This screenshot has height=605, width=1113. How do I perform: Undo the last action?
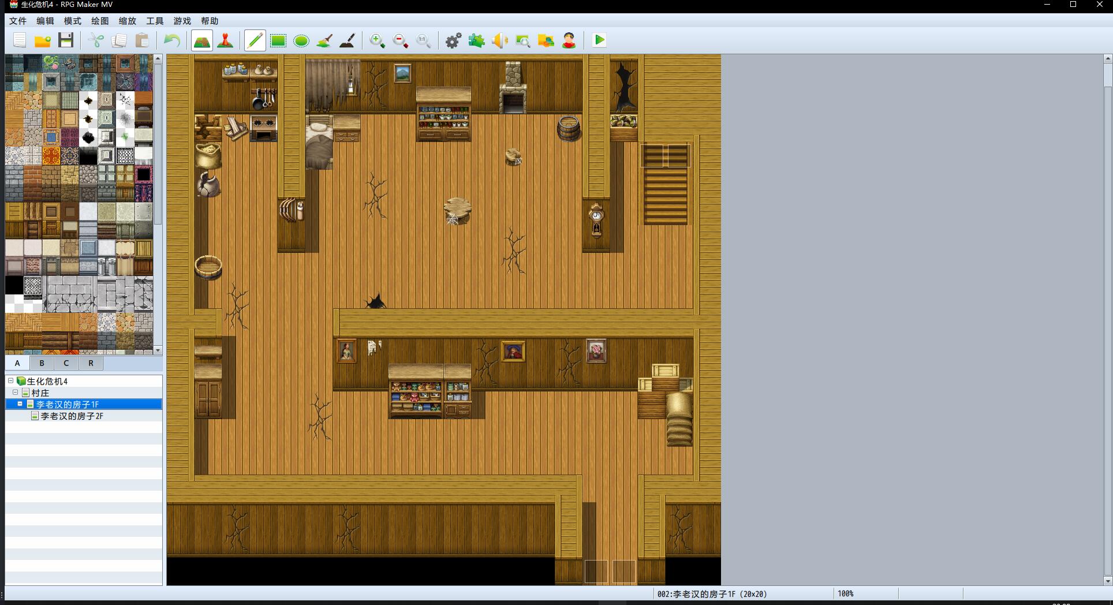[x=172, y=40]
